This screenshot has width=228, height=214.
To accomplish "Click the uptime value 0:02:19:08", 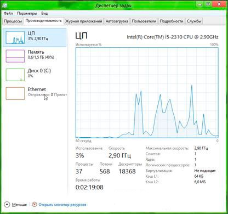I will [89, 187].
